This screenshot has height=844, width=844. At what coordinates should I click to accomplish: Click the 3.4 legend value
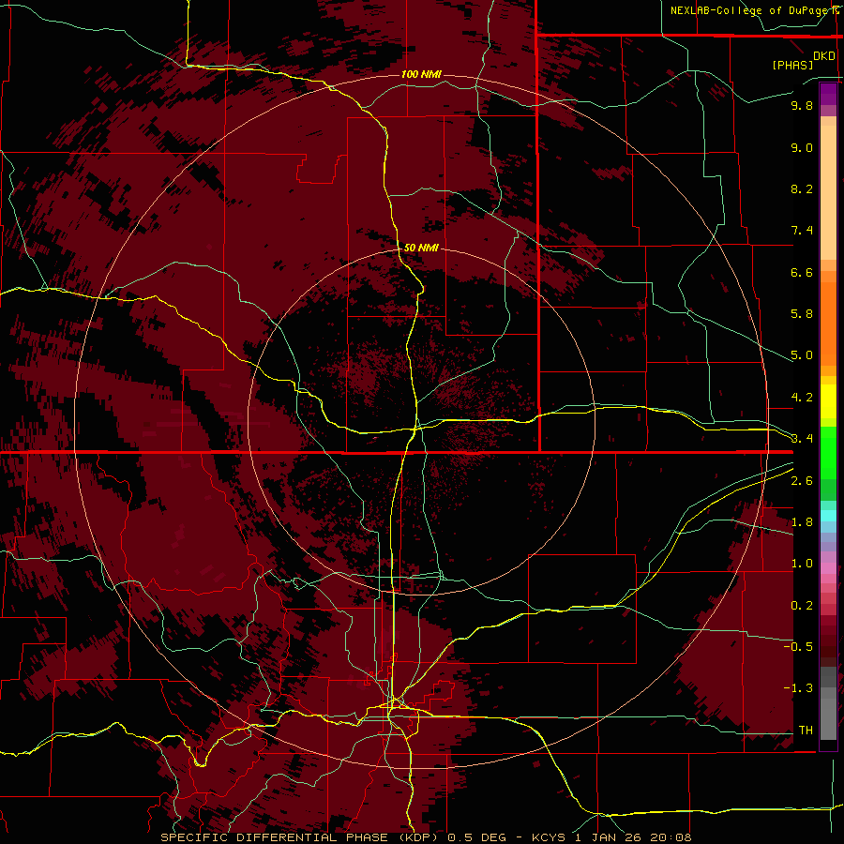(x=802, y=439)
